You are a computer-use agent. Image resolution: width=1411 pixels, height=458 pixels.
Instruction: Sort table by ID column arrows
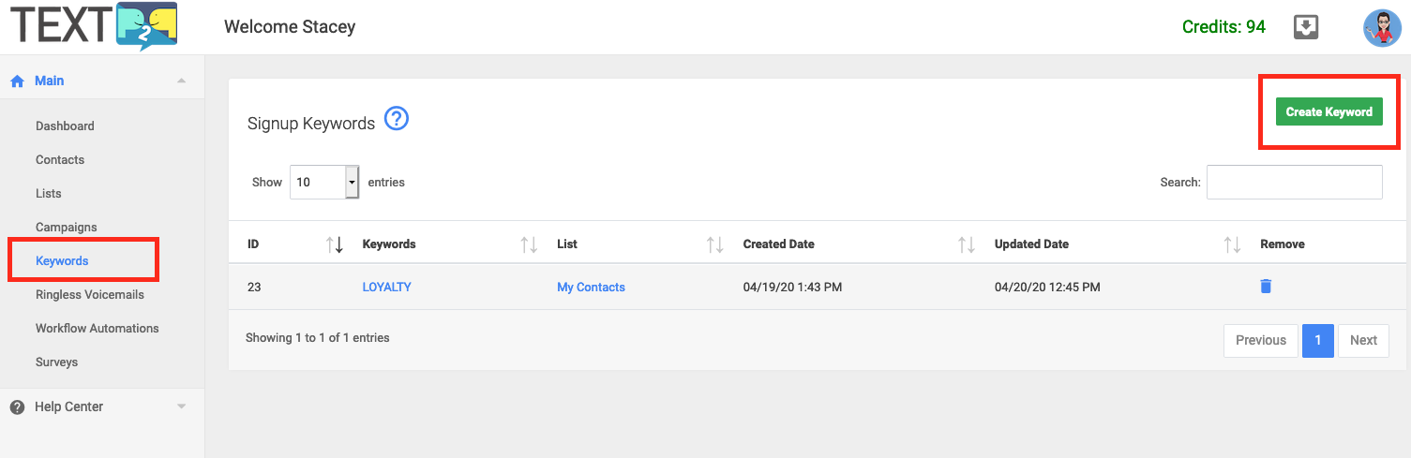pos(335,244)
